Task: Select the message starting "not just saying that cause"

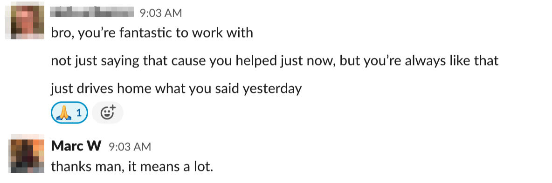Action: coord(275,61)
